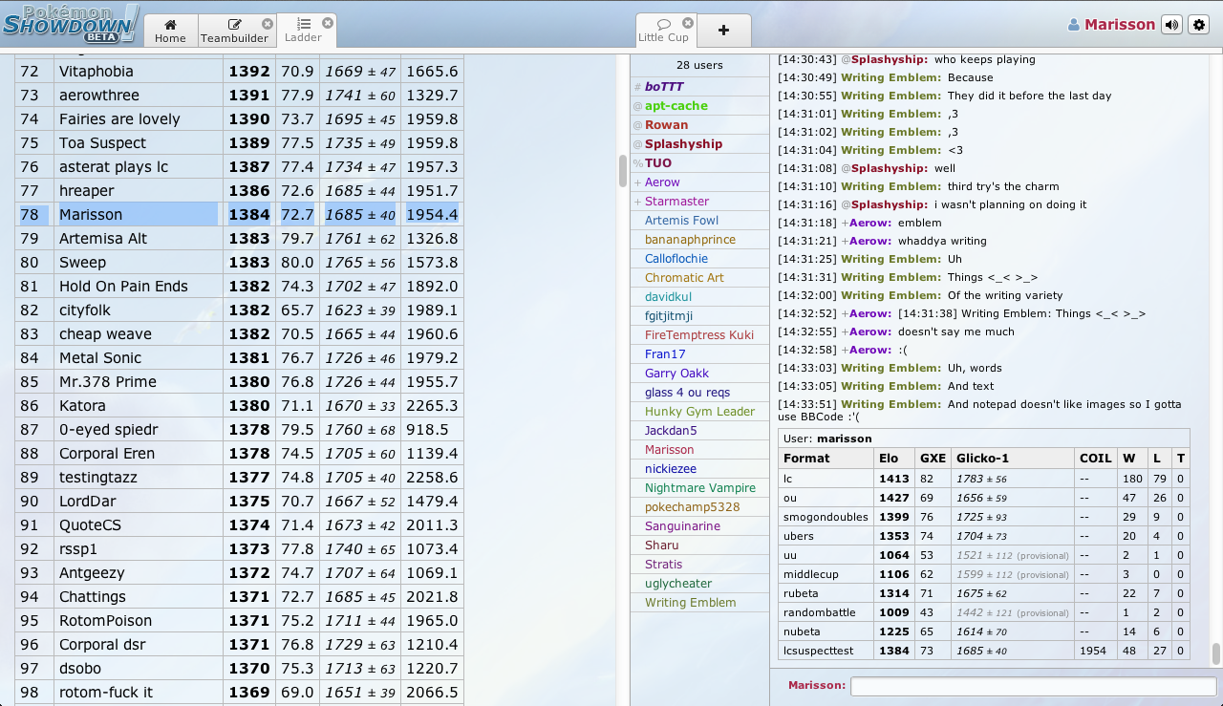Click pokechamp5328 in user list
This screenshot has height=706, width=1223.
point(699,507)
